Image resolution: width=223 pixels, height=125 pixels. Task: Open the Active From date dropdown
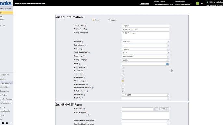(168, 95)
